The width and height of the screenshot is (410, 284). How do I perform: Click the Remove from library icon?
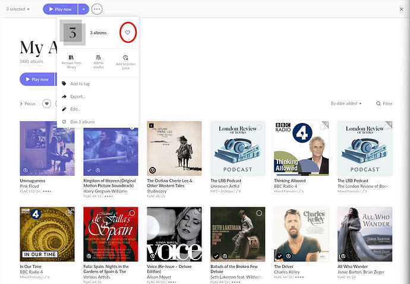pyautogui.click(x=71, y=57)
